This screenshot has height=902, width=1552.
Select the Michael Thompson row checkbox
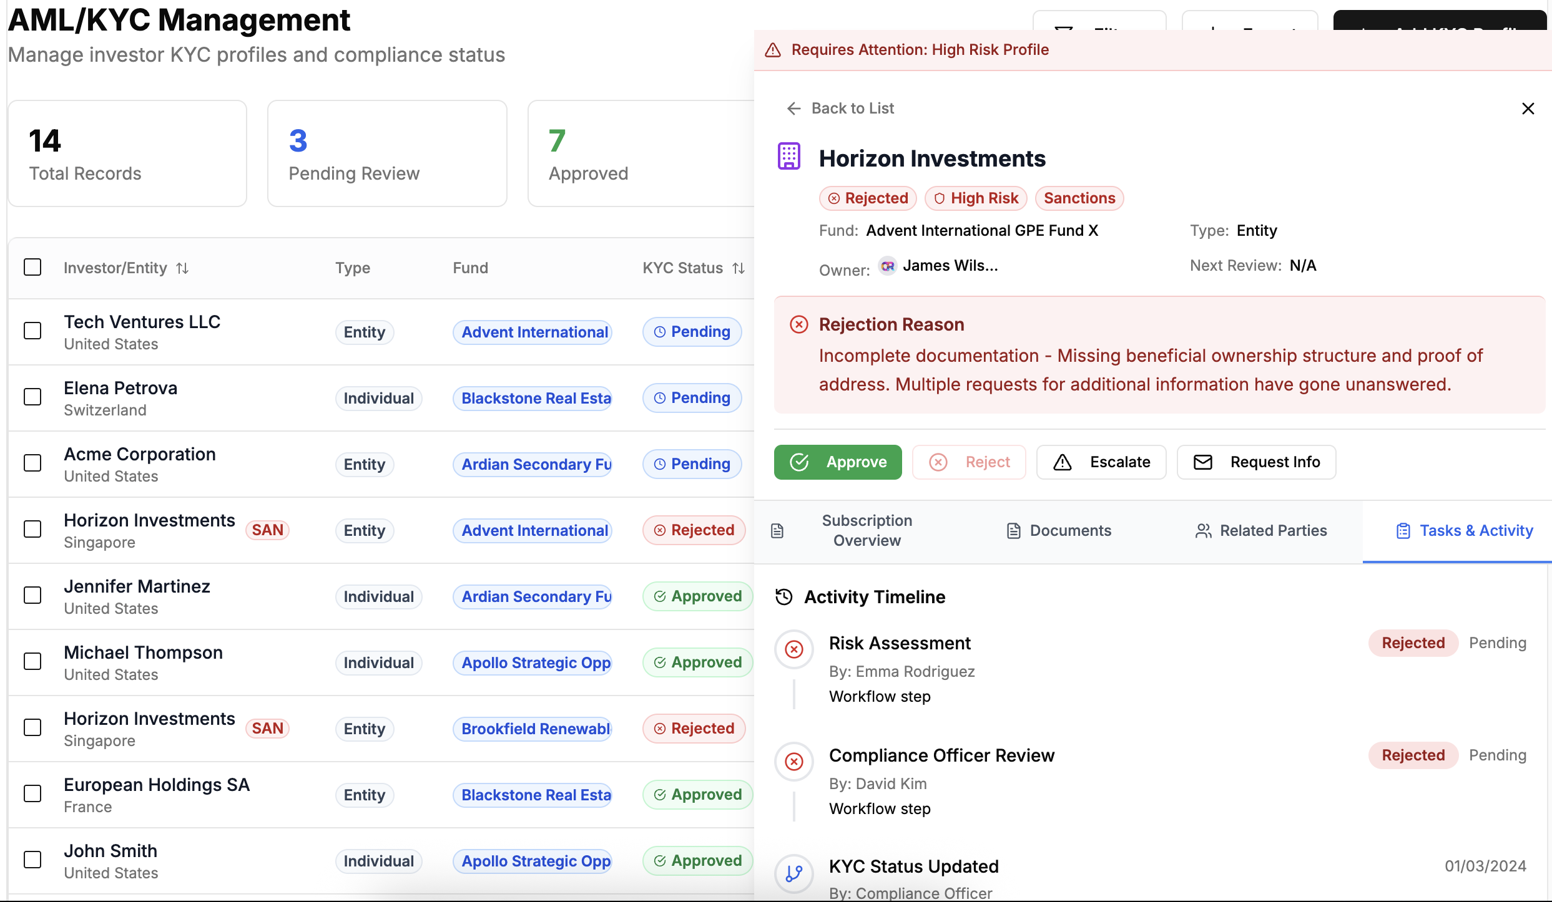pos(32,661)
